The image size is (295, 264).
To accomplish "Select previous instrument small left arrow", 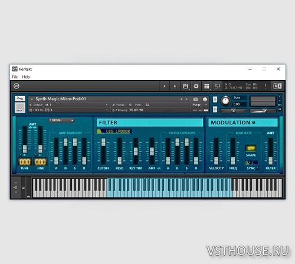I will pos(181,99).
